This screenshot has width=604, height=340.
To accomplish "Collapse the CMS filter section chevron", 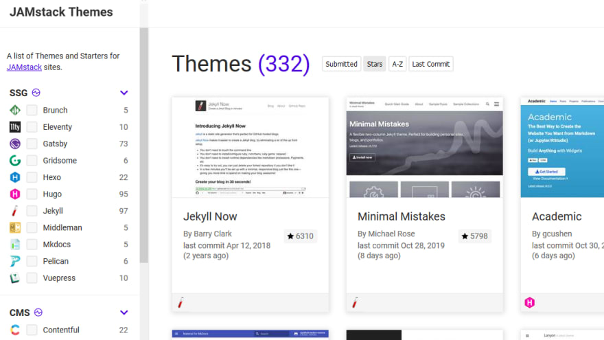I will point(124,313).
